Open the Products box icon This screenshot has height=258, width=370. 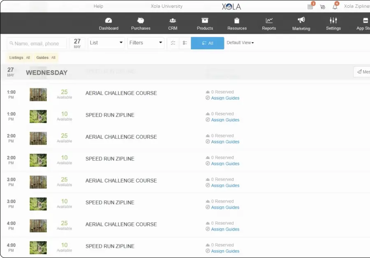point(205,21)
